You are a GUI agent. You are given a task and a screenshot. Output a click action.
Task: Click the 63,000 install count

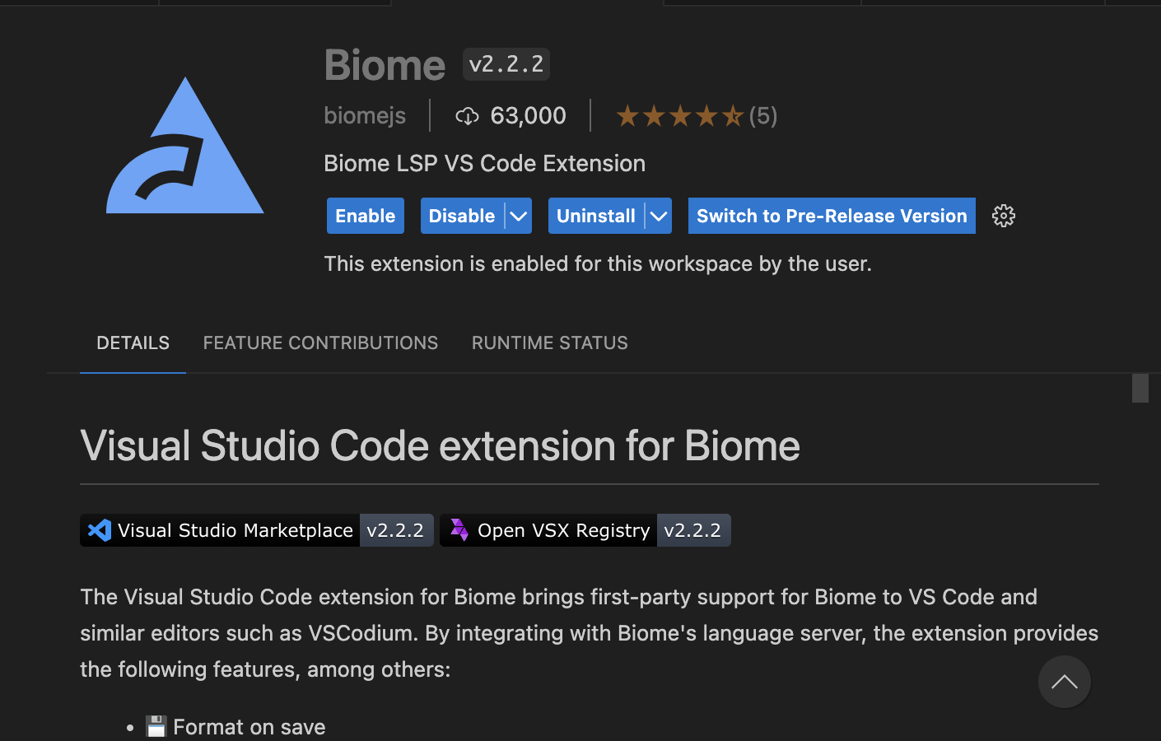click(528, 115)
